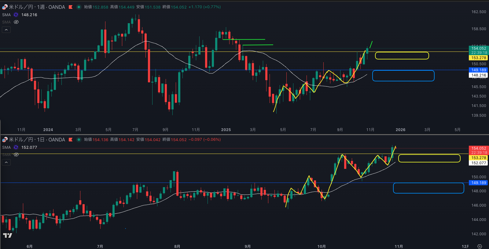489x249 pixels.
Task: Click the purple SMA refresh icon on weekly chart
Action: click(16, 15)
